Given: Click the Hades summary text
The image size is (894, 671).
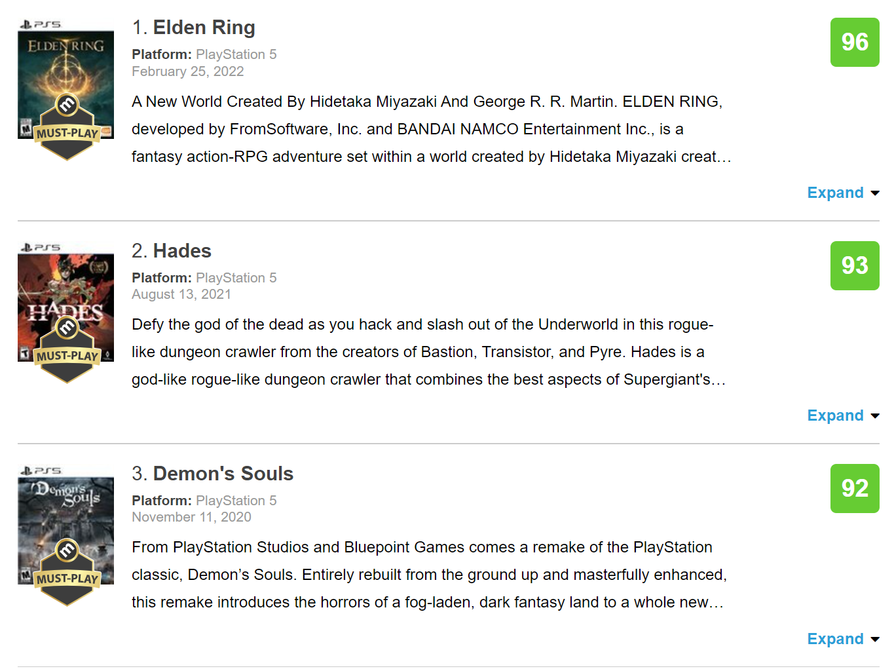Looking at the screenshot, I should pos(426,352).
